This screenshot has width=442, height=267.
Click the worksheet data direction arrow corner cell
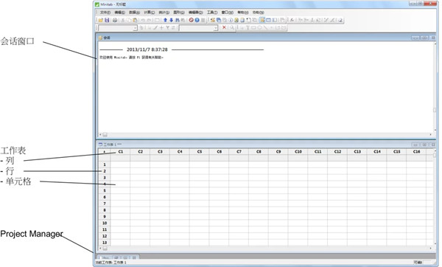coord(105,151)
